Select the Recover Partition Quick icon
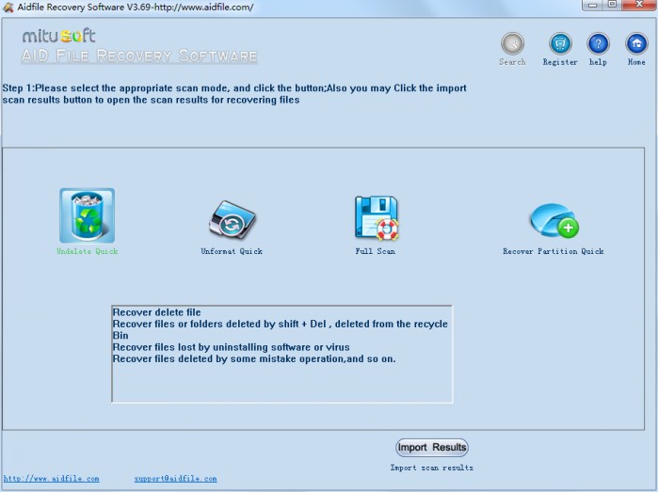 click(x=553, y=220)
